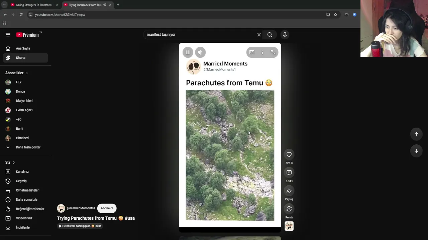Open the YouTube guide hamburger menu

pyautogui.click(x=8, y=35)
